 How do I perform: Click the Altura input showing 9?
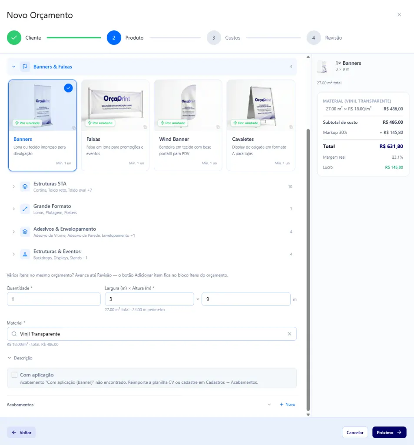tap(246, 299)
